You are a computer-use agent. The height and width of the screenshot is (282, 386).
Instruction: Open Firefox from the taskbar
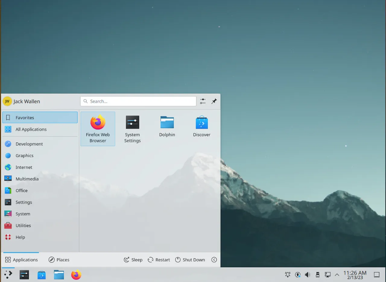tap(76, 275)
